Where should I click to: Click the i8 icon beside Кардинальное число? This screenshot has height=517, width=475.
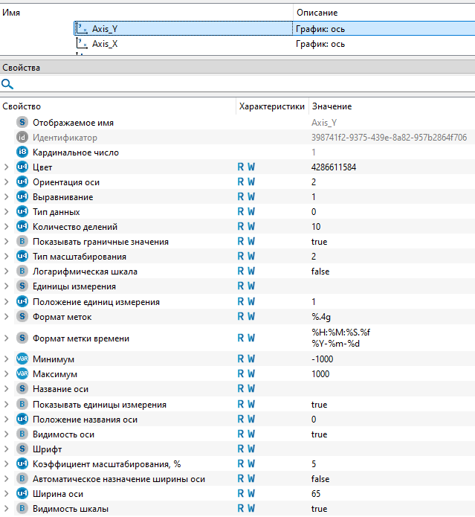coord(22,152)
